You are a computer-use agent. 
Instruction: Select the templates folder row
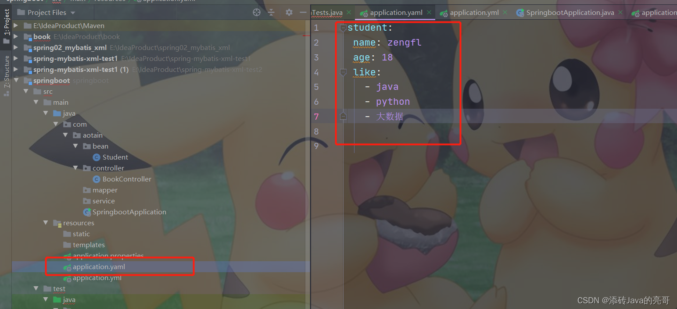(x=89, y=245)
